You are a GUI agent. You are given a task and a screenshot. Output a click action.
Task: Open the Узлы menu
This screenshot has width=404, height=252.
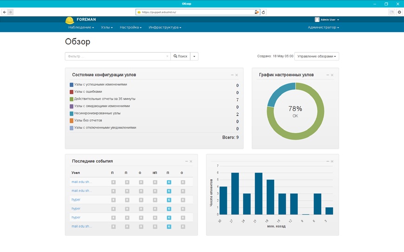(107, 27)
